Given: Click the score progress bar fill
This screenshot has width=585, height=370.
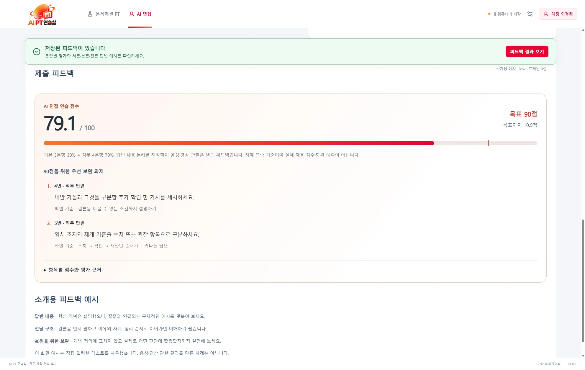Looking at the screenshot, I should (x=239, y=143).
